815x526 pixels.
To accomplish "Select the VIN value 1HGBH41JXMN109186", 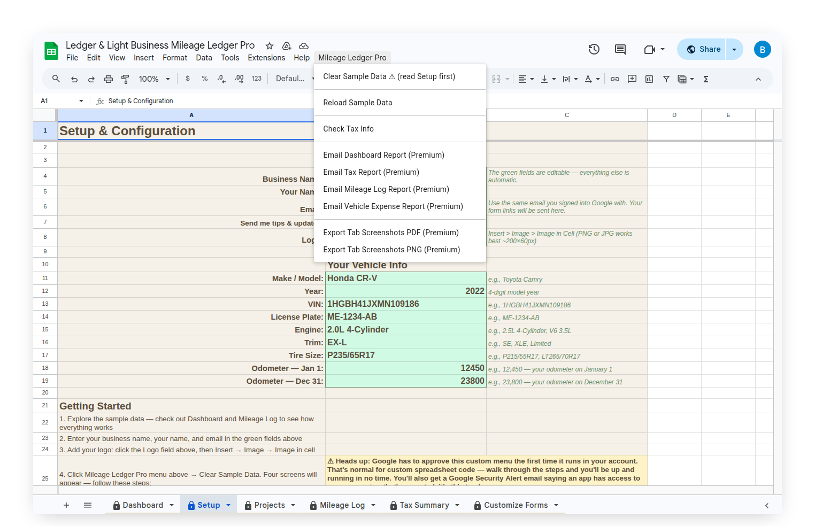I will (406, 304).
